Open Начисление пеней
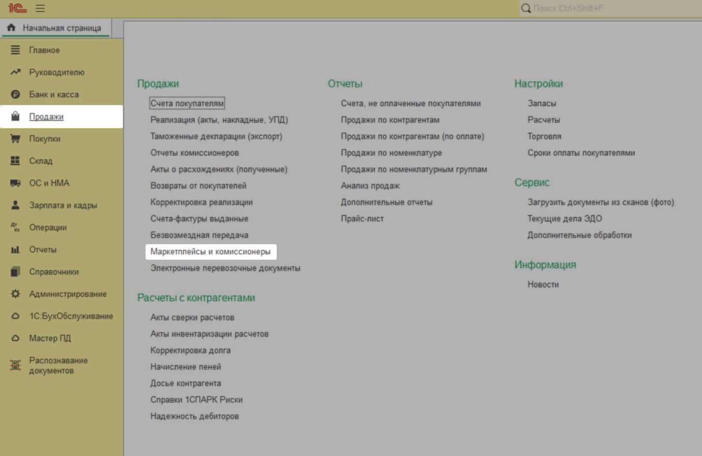The width and height of the screenshot is (702, 456). (186, 367)
